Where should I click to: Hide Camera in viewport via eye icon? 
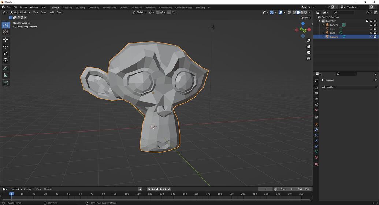click(371, 25)
